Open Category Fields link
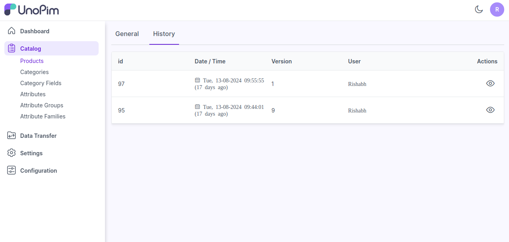This screenshot has height=242, width=509. (x=41, y=83)
